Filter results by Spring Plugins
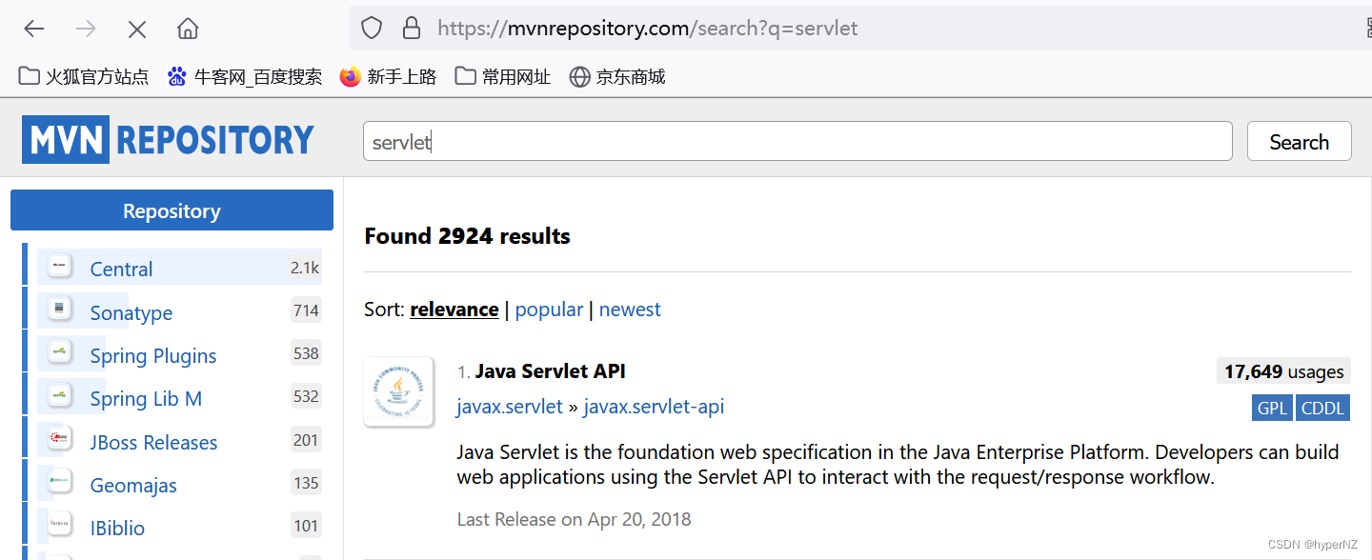Viewport: 1372px width, 560px height. (x=153, y=355)
